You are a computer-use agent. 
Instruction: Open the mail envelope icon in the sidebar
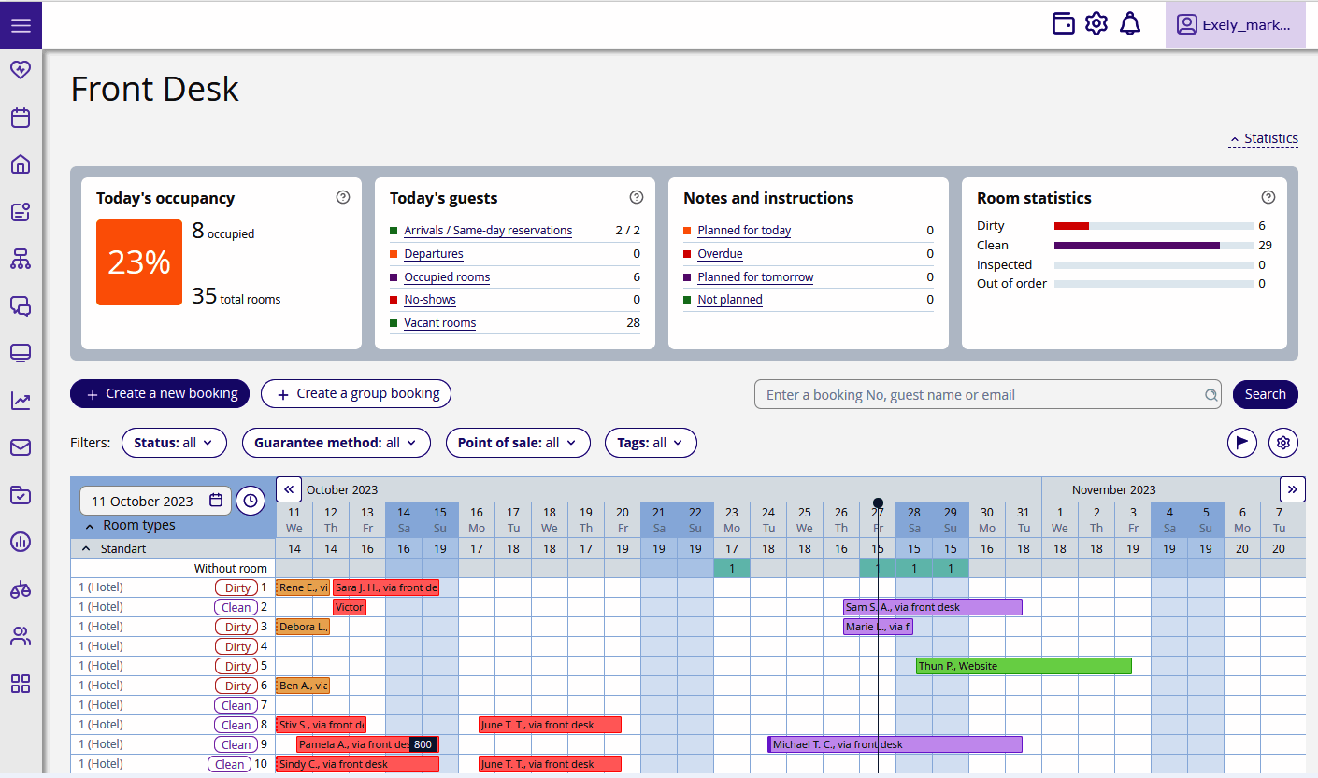(21, 447)
